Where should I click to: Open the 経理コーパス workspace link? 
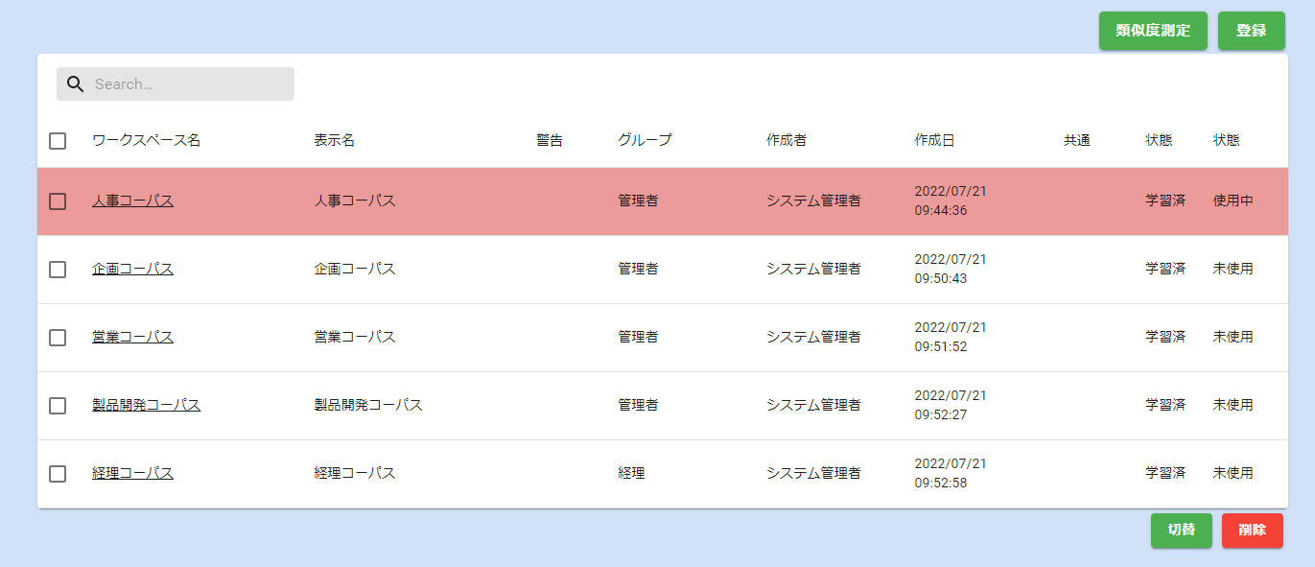(132, 474)
